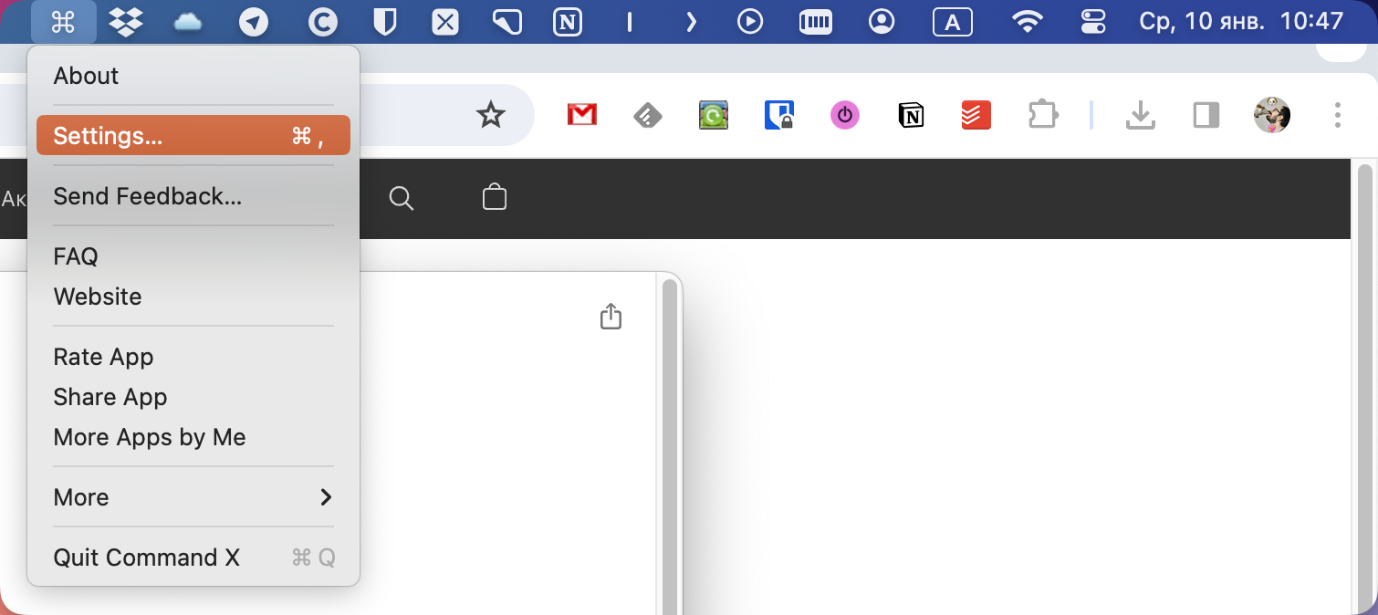Open the Telegram menu bar icon
The height and width of the screenshot is (615, 1378).
coord(254,22)
